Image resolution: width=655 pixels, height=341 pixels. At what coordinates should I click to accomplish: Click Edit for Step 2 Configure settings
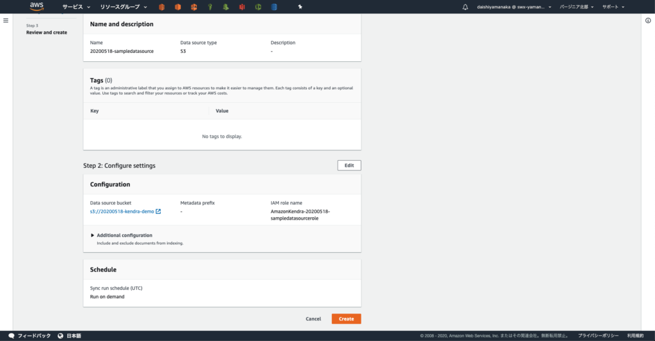[x=349, y=165]
